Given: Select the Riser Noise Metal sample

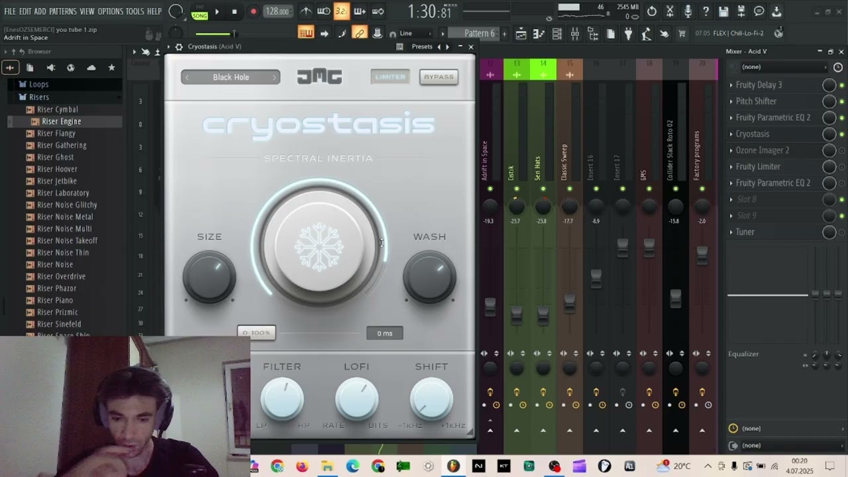Looking at the screenshot, I should (65, 217).
